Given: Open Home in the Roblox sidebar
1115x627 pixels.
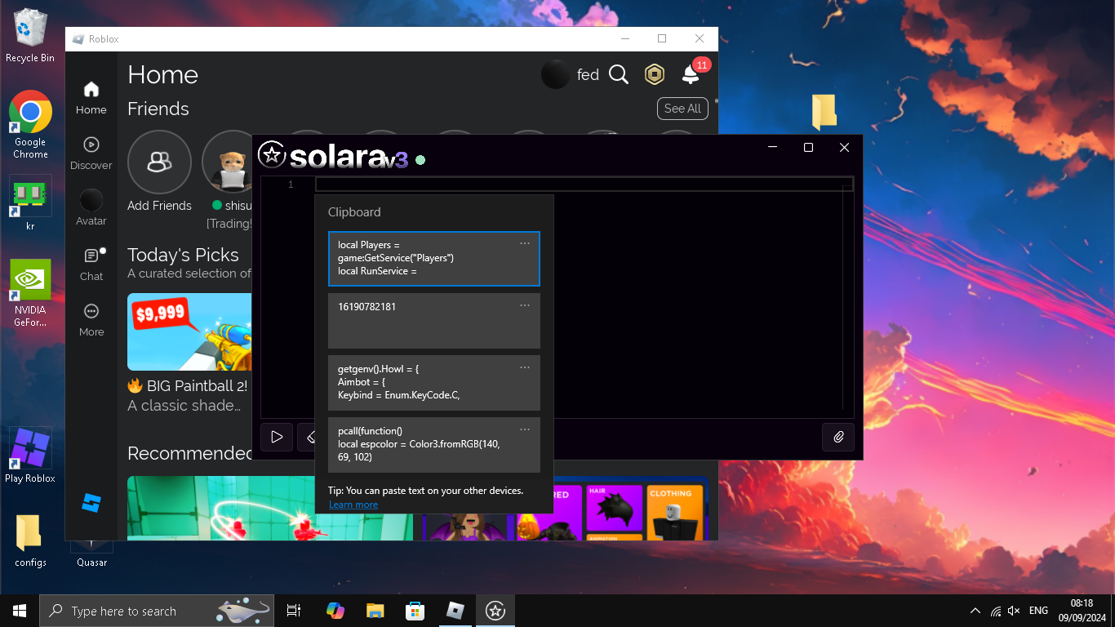Looking at the screenshot, I should click(91, 98).
